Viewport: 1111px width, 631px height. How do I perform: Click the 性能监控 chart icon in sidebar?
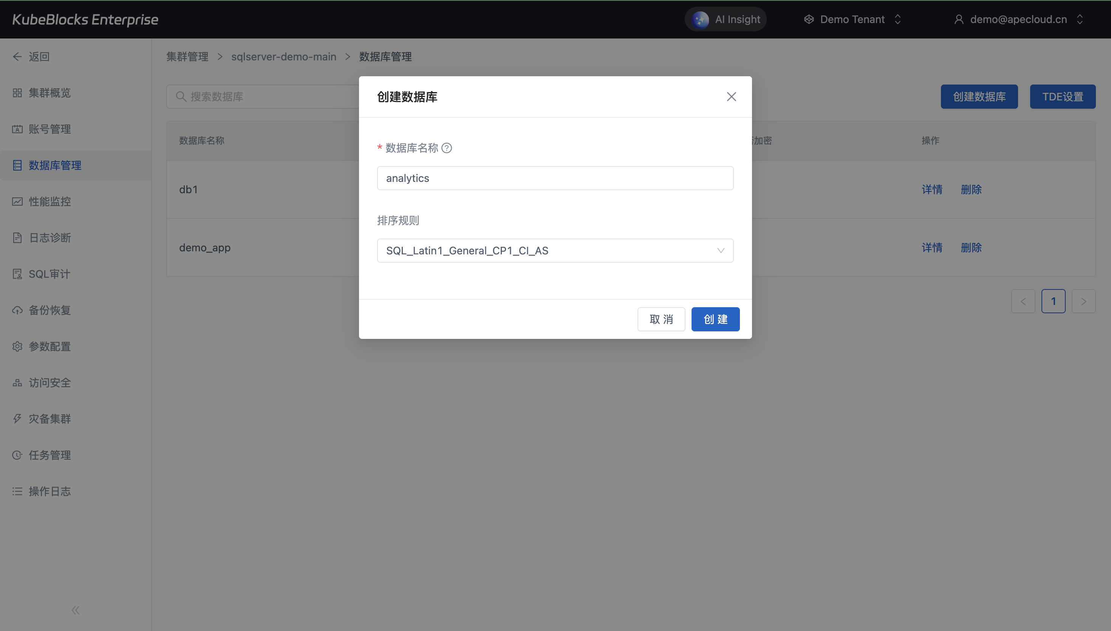click(17, 202)
